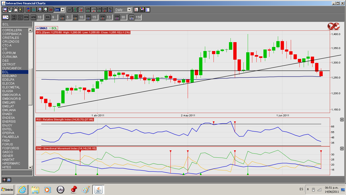Click the stock list scroll down arrow
Image resolution: width=346 pixels, height=195 pixels.
30,167
